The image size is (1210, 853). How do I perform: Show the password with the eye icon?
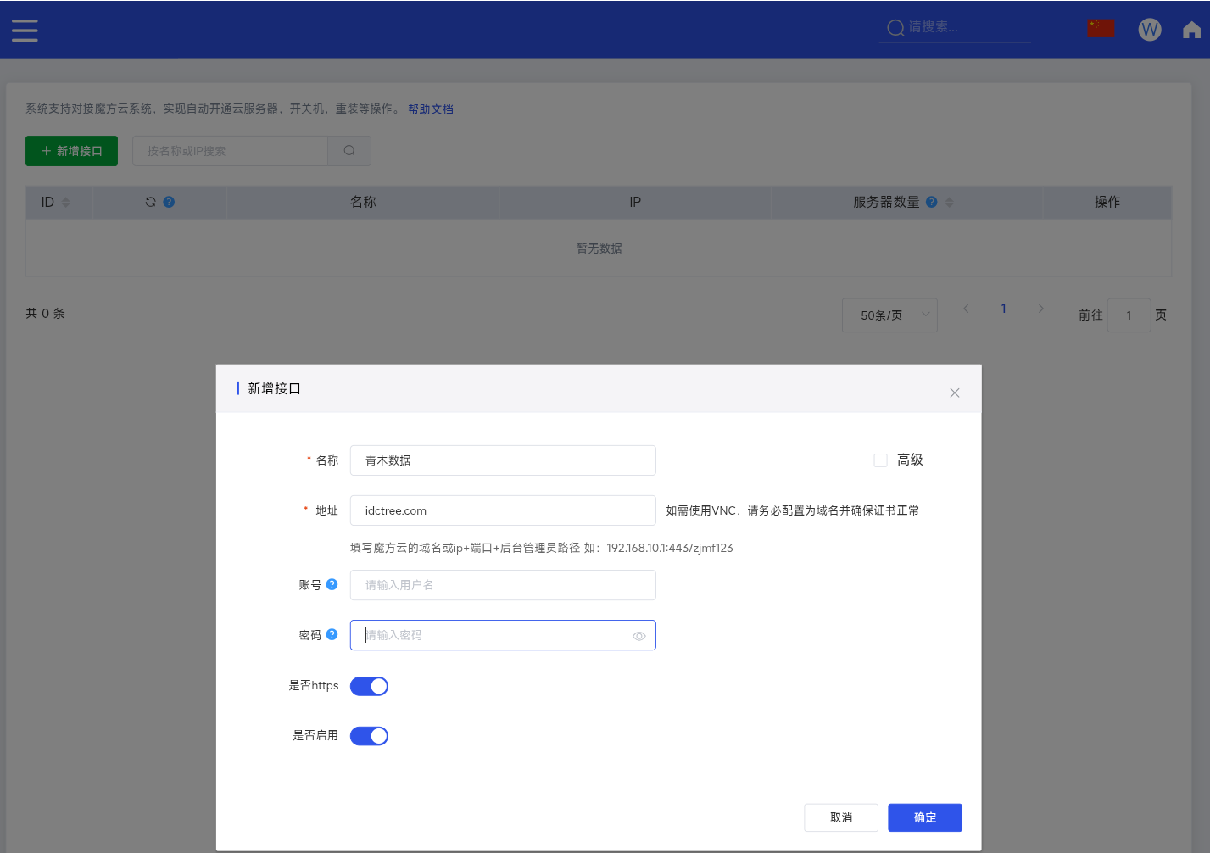click(x=638, y=635)
